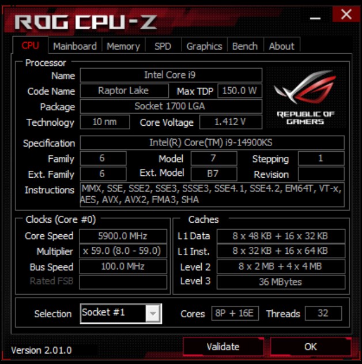This screenshot has height=364, width=362.
Task: Click the OK button
Action: [x=311, y=347]
